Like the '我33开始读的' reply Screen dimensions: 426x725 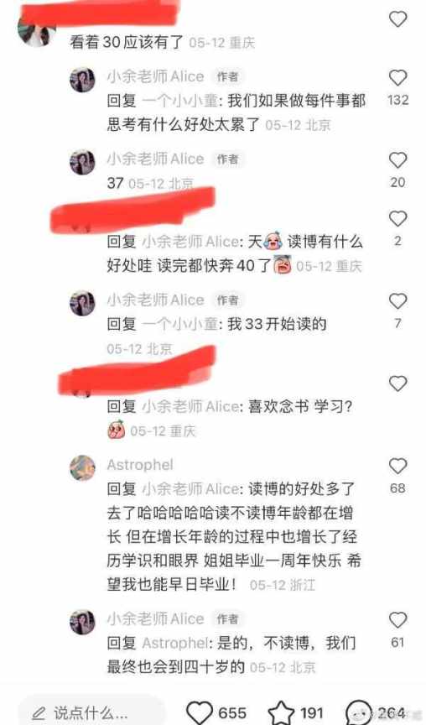click(x=397, y=301)
